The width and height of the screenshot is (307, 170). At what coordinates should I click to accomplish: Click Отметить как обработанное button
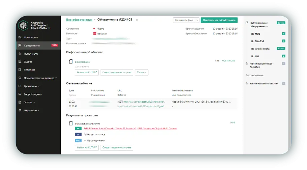point(219,20)
